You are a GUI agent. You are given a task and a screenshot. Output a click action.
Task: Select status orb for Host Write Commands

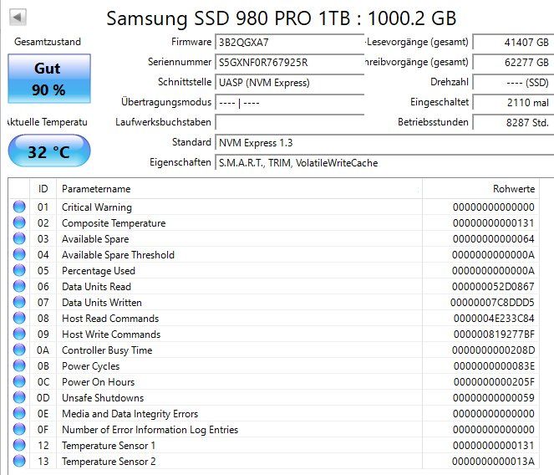coord(19,334)
